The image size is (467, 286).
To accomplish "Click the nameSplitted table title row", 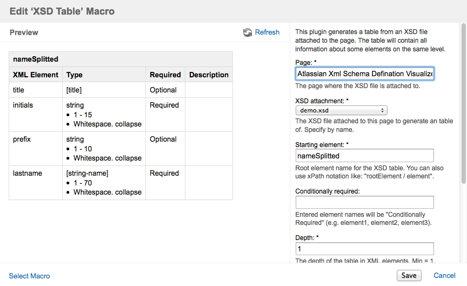I will (121, 59).
